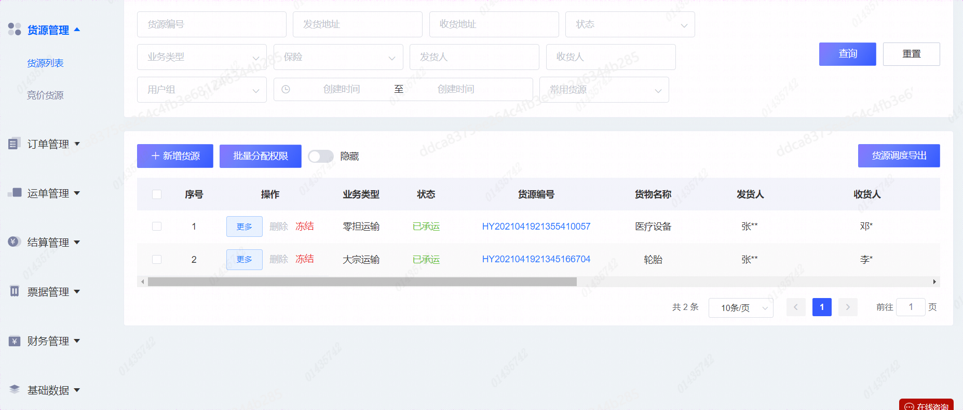The height and width of the screenshot is (410, 963).
Task: Click the 基础数据 layers icon
Action: (x=15, y=389)
